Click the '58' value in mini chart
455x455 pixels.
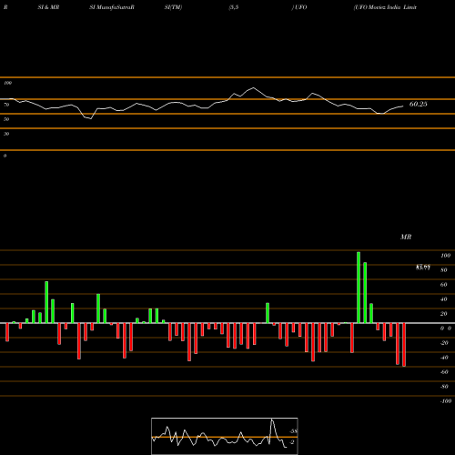[x=294, y=431]
